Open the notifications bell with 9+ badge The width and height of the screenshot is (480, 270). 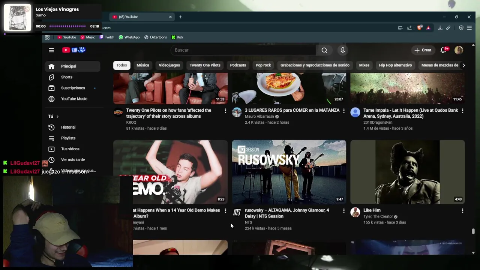pyautogui.click(x=443, y=50)
